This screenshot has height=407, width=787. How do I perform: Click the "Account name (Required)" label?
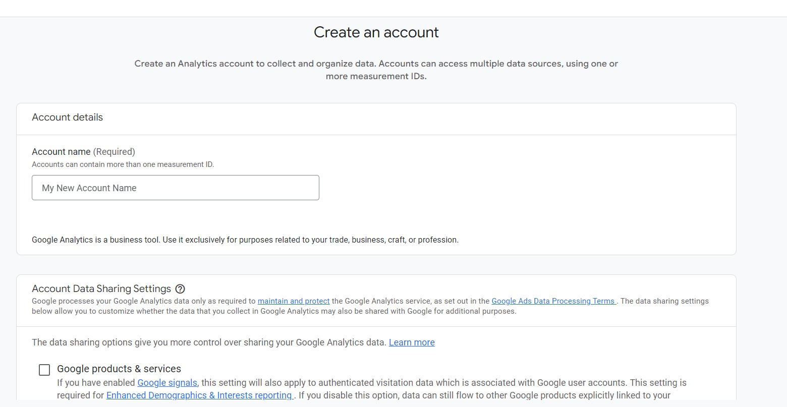pos(84,152)
